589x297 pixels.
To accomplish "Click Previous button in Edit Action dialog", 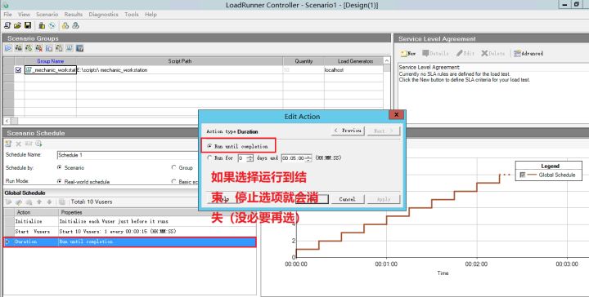I will point(348,131).
